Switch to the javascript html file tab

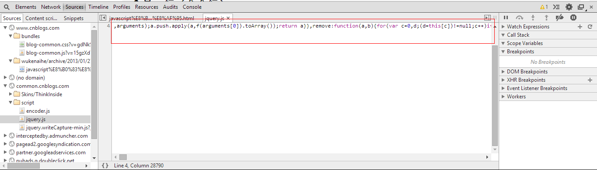151,18
